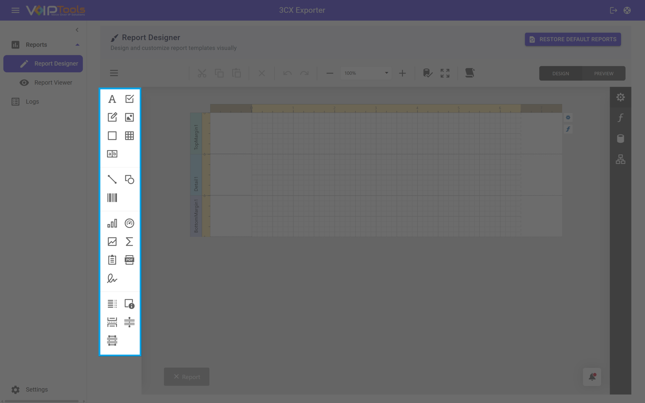The height and width of the screenshot is (403, 645).
Task: Select the Pivot Grid sigma control
Action: 129,242
